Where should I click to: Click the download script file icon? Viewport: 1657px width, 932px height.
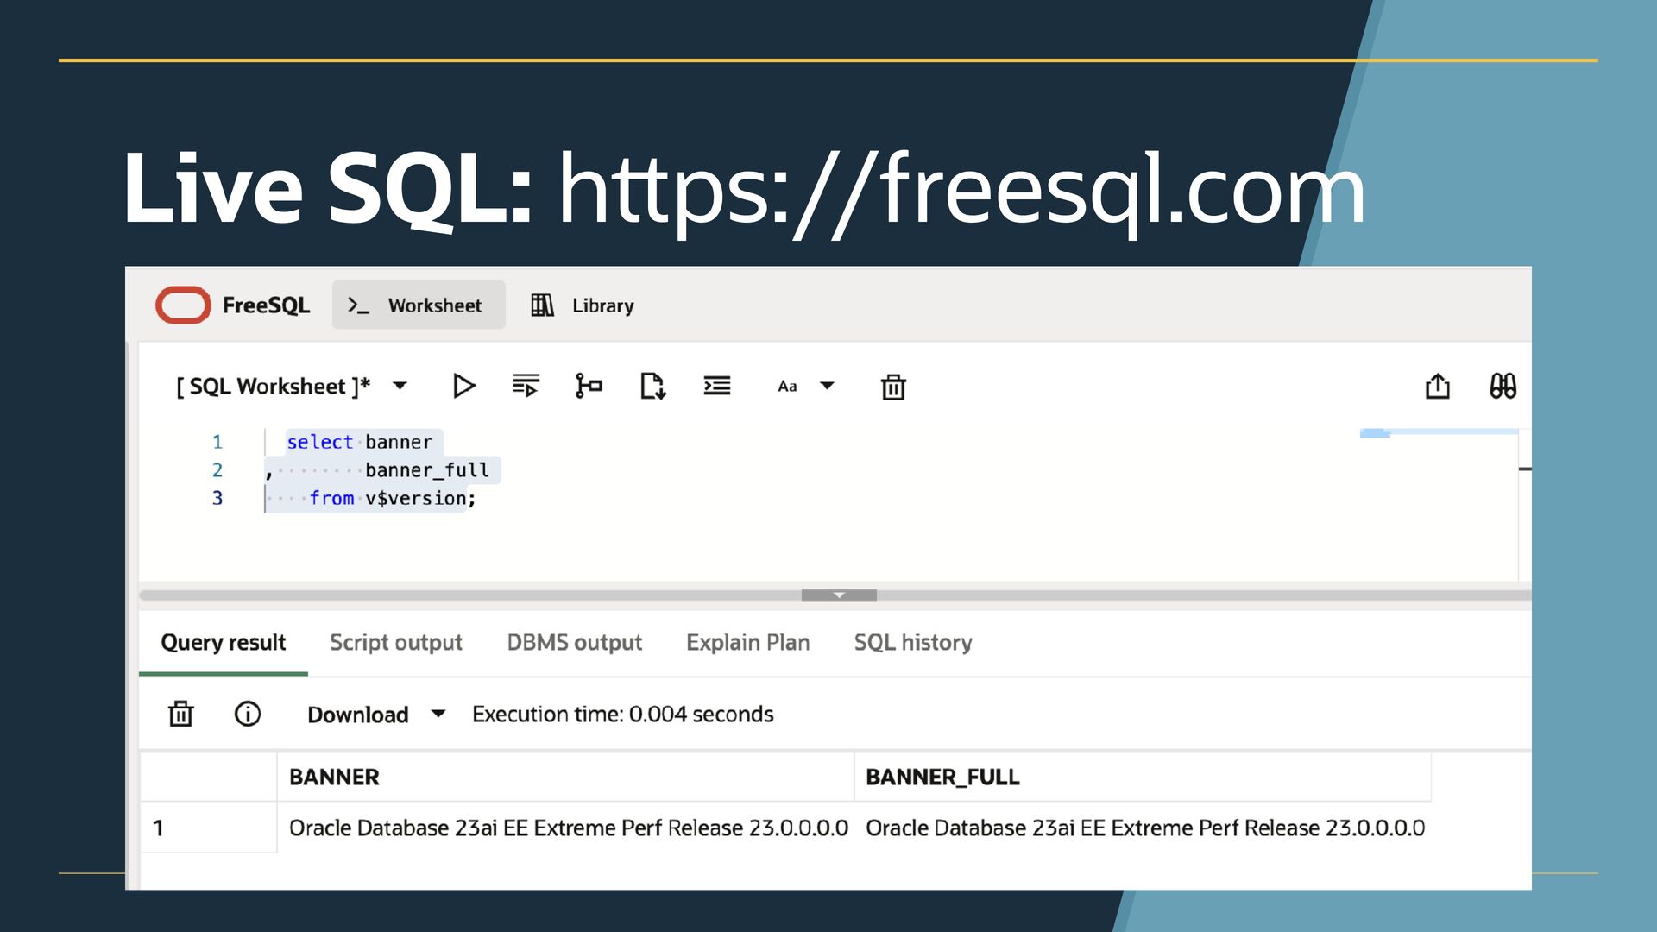[x=652, y=386]
